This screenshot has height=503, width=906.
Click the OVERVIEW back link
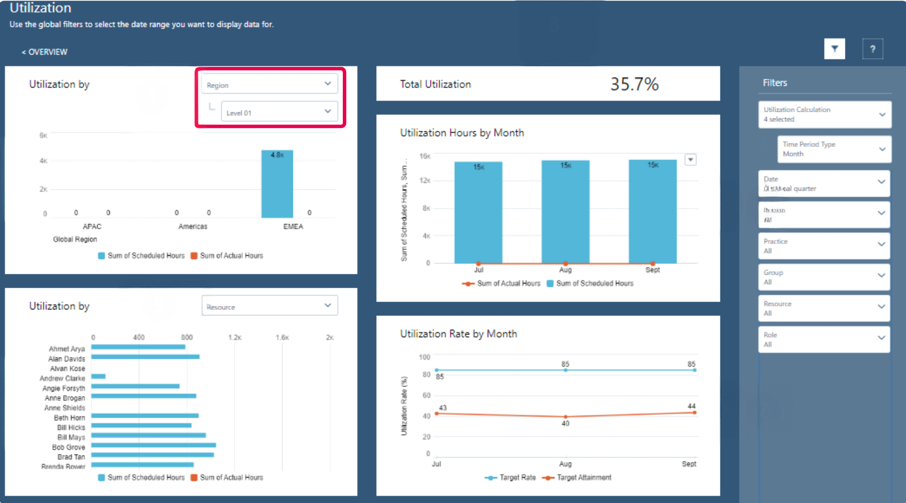[x=44, y=51]
